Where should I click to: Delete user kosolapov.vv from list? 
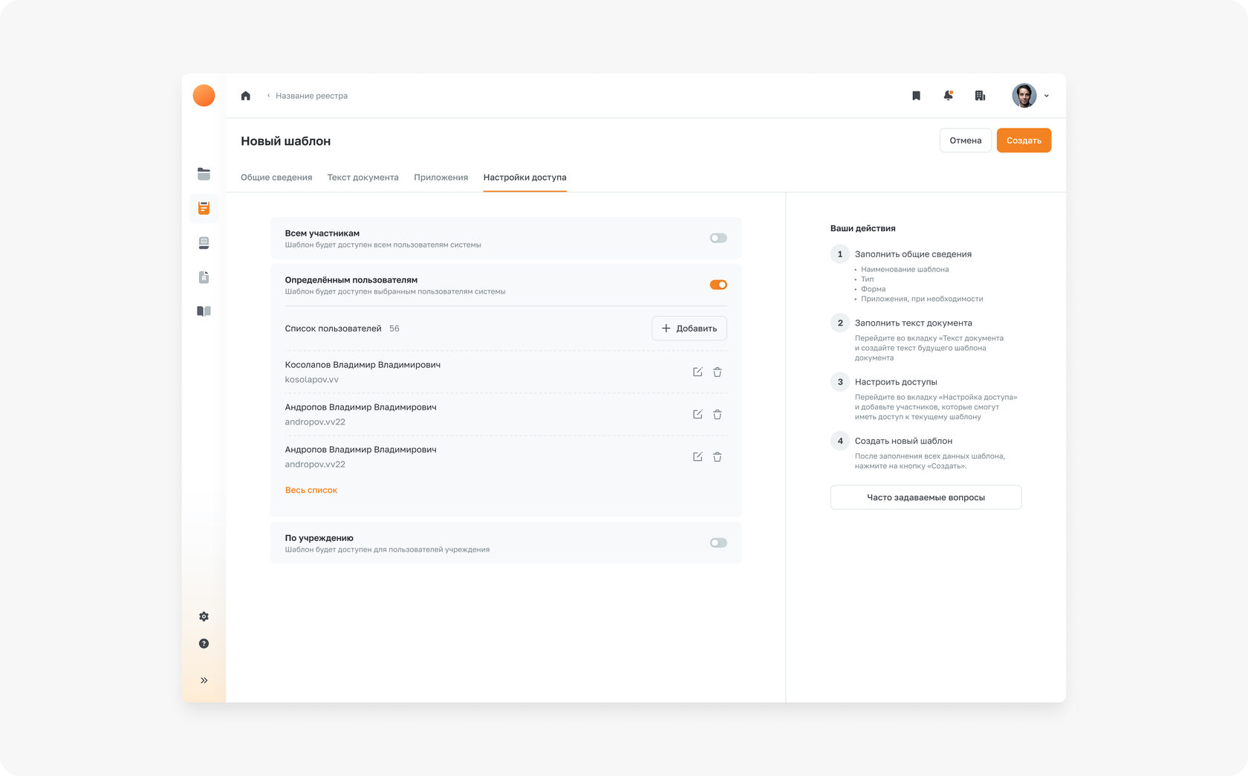click(x=718, y=372)
